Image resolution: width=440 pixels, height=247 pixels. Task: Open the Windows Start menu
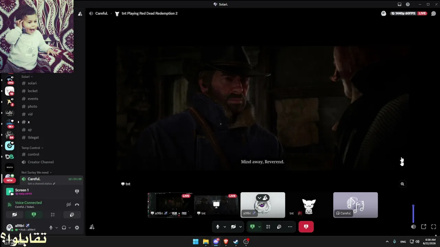(x=196, y=242)
